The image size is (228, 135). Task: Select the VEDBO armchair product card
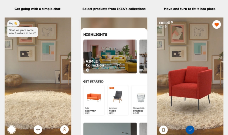118,100
